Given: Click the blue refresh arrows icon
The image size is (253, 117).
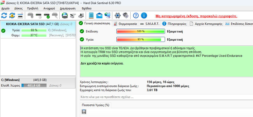Looking at the screenshot, I should coord(4,15).
